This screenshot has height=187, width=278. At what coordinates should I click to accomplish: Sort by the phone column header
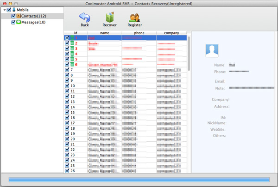(x=139, y=33)
